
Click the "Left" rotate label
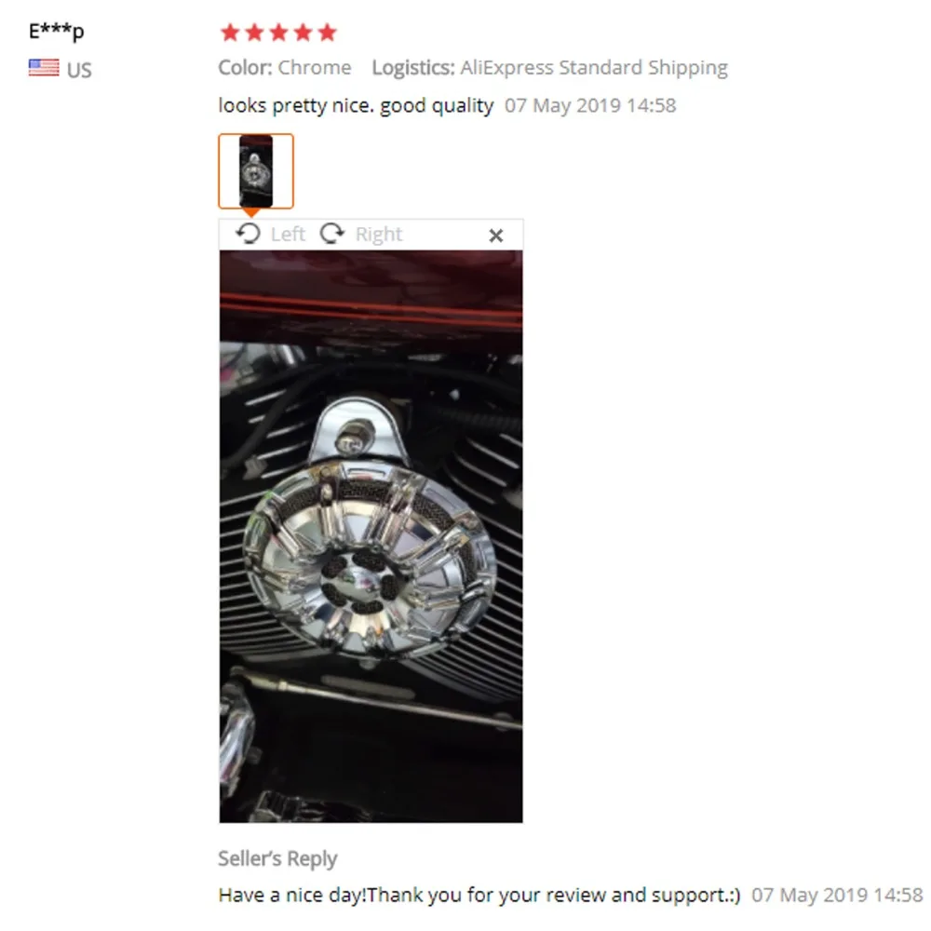coord(288,234)
